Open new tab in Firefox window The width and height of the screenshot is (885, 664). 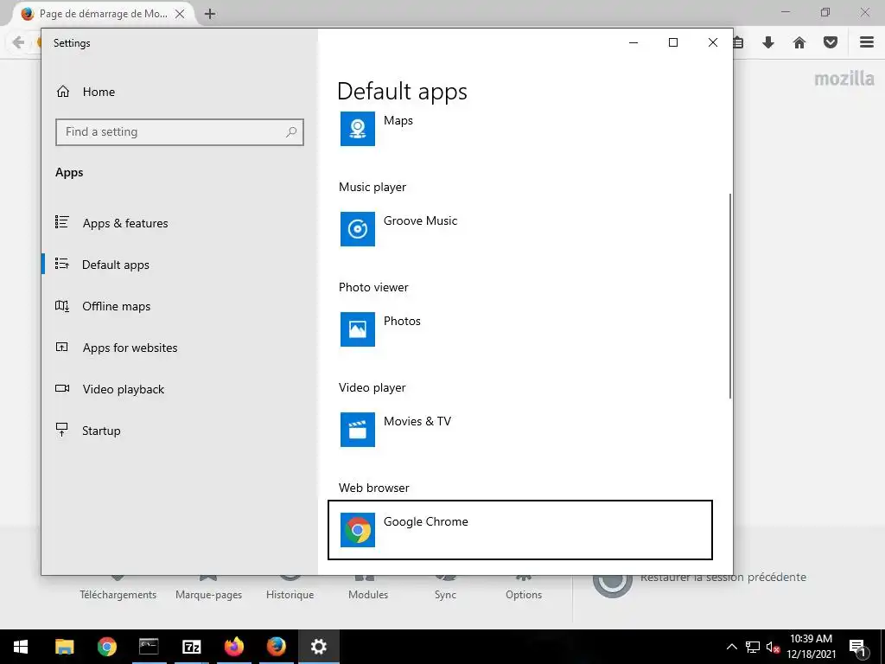(210, 14)
